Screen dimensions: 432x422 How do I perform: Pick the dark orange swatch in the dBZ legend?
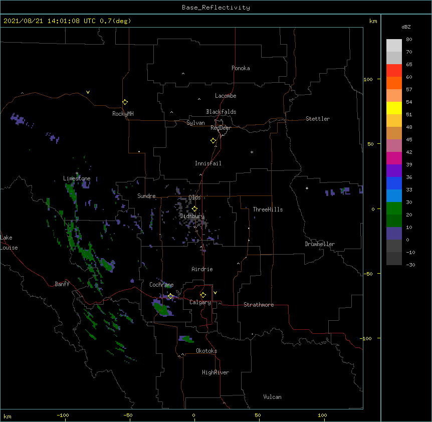(x=394, y=83)
